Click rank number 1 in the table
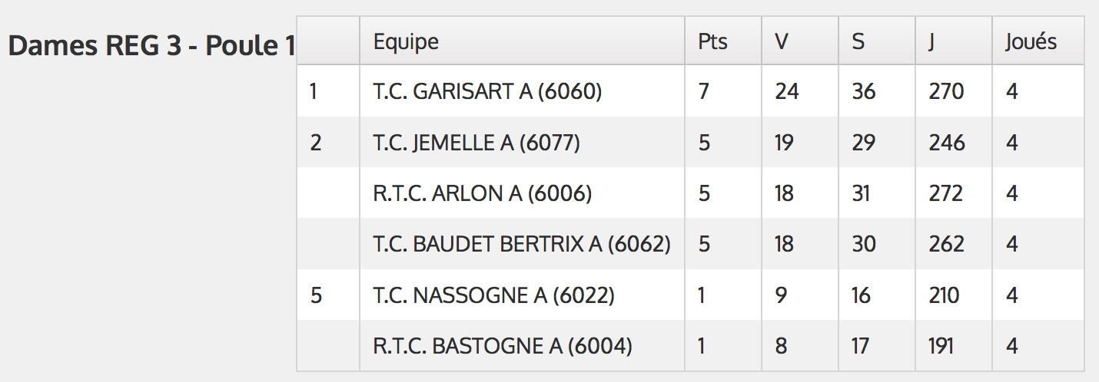This screenshot has width=1099, height=382. click(x=314, y=91)
